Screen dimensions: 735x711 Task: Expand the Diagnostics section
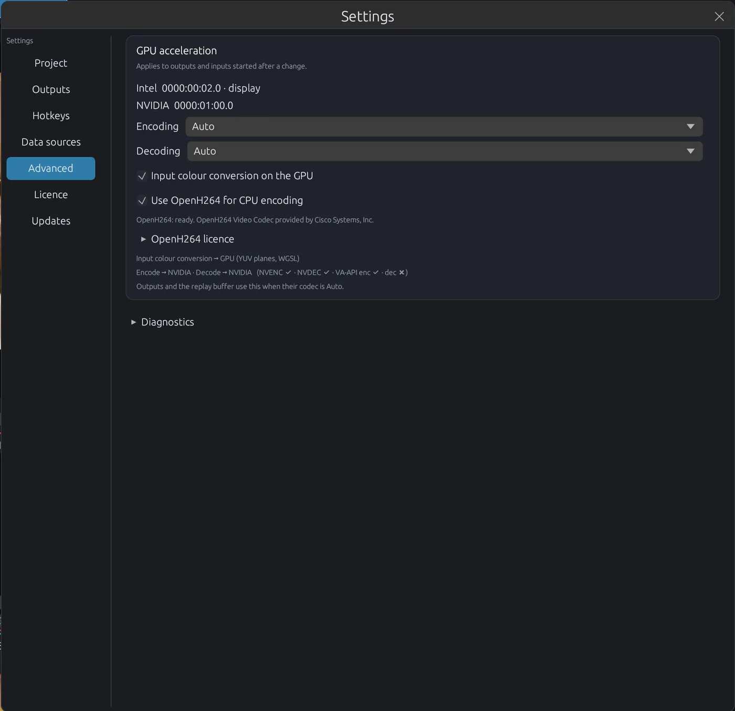pos(163,322)
